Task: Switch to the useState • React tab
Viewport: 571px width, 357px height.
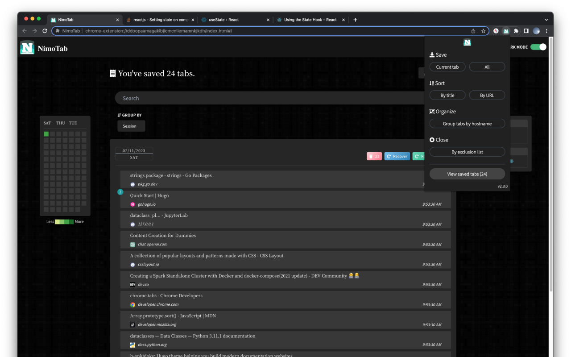Action: click(235, 20)
